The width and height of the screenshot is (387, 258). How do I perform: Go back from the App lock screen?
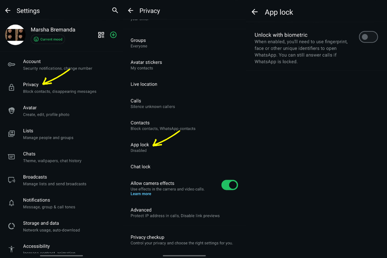tap(255, 12)
